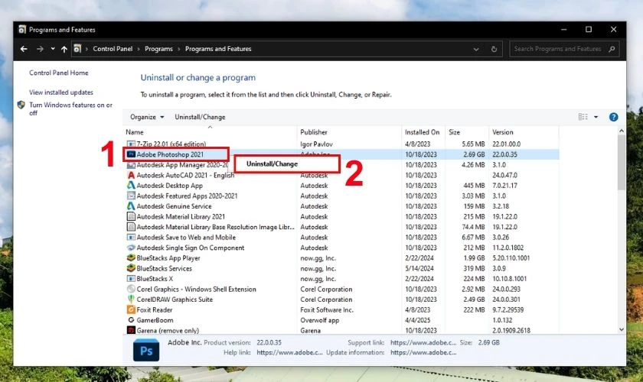Click the change view icon
The height and width of the screenshot is (382, 643).
[x=583, y=117]
